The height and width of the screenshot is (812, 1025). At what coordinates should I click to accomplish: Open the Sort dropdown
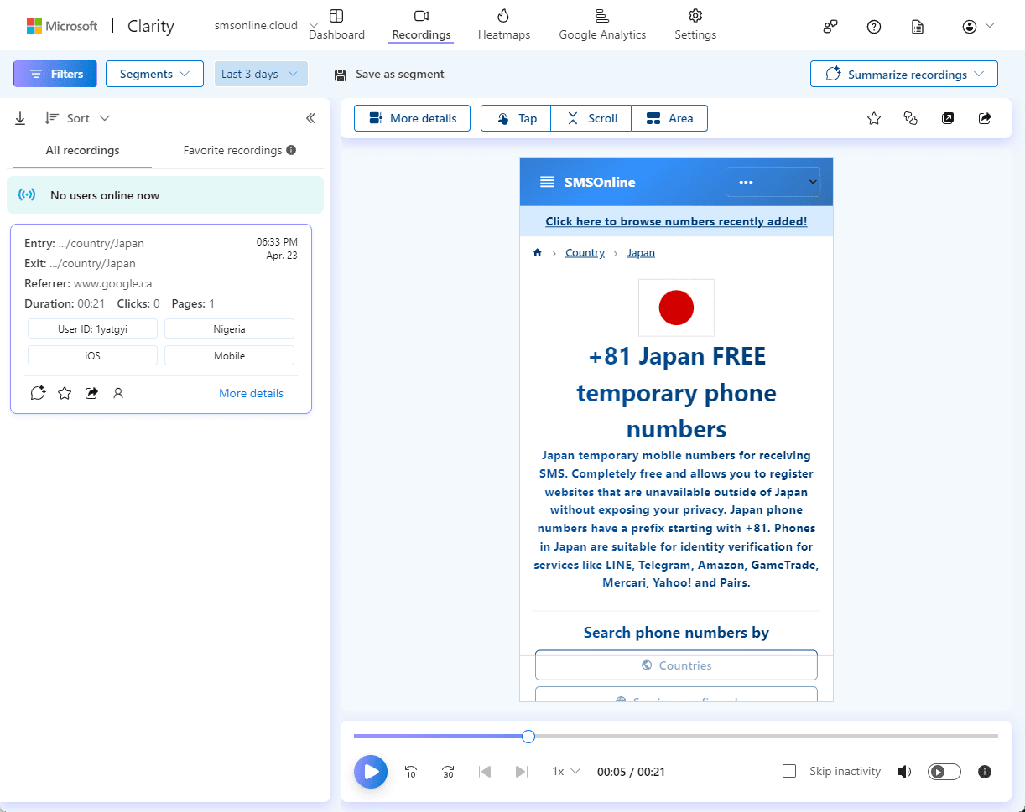click(x=77, y=118)
